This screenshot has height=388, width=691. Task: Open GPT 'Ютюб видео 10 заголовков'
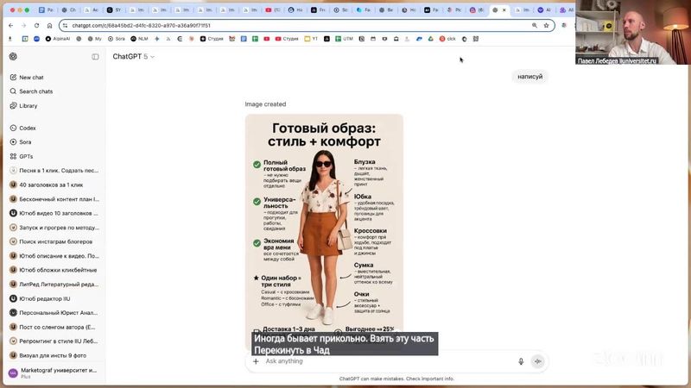(54, 213)
